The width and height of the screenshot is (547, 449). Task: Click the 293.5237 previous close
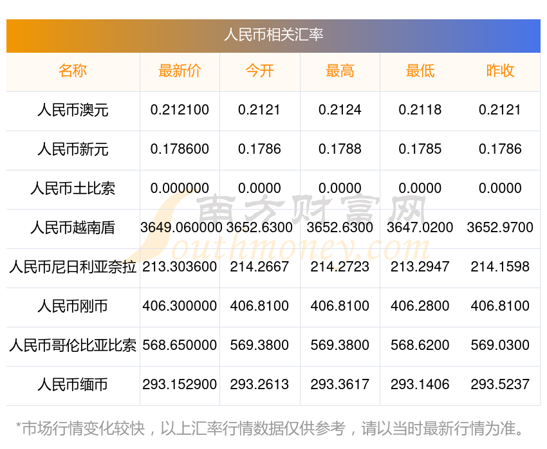[500, 385]
